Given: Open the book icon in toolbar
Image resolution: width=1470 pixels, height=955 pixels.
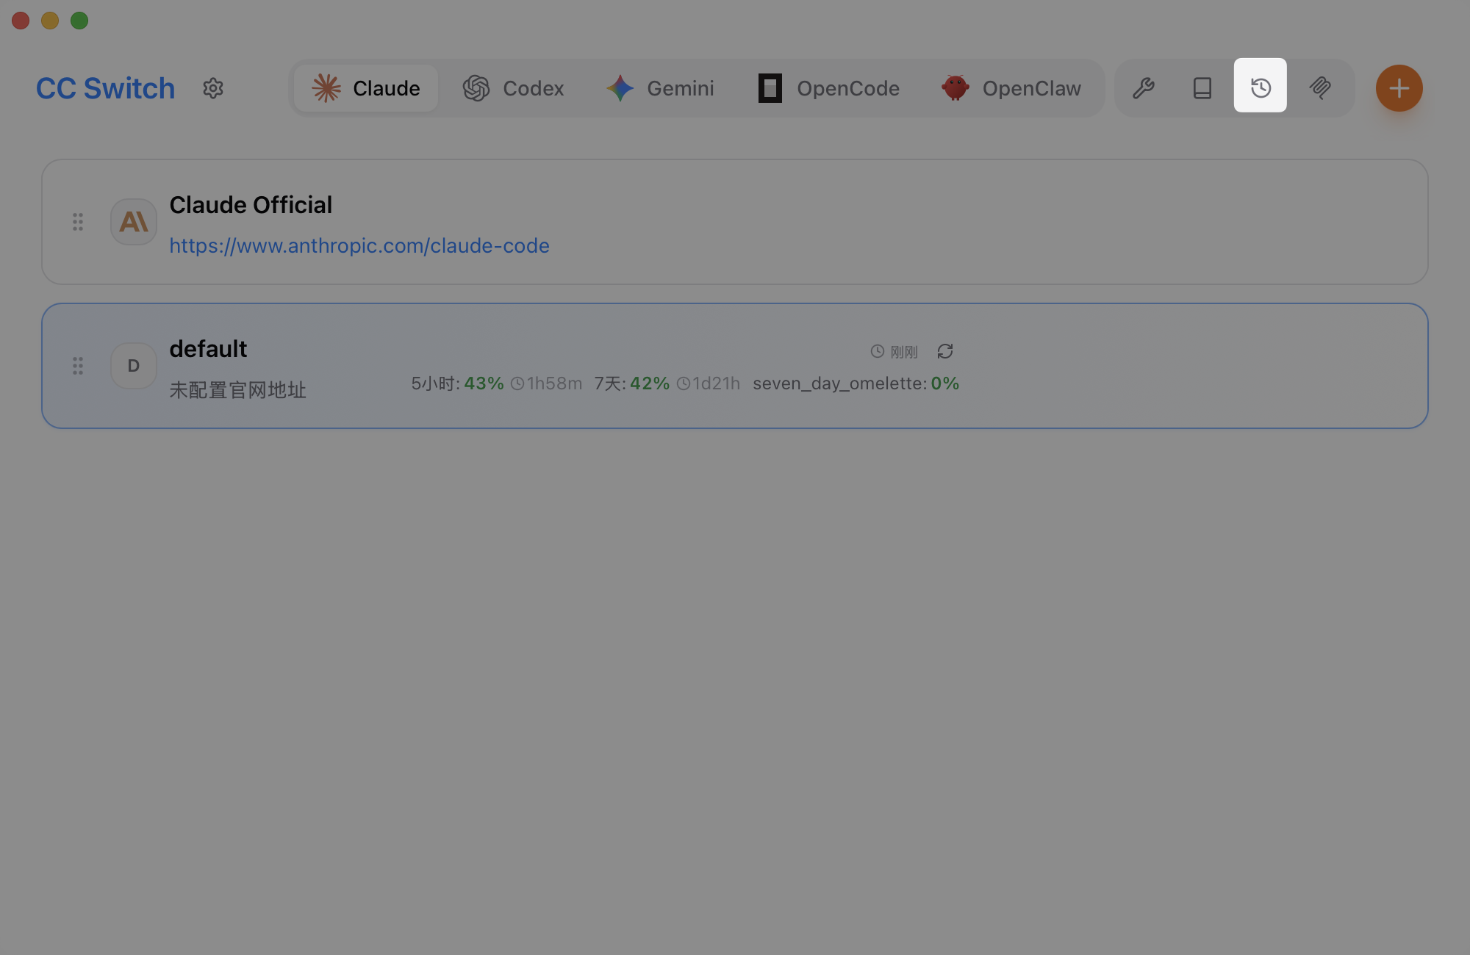Looking at the screenshot, I should click(x=1202, y=88).
